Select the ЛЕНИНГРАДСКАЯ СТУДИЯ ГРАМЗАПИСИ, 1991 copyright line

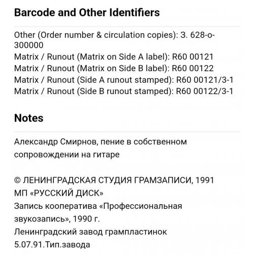coord(114,180)
